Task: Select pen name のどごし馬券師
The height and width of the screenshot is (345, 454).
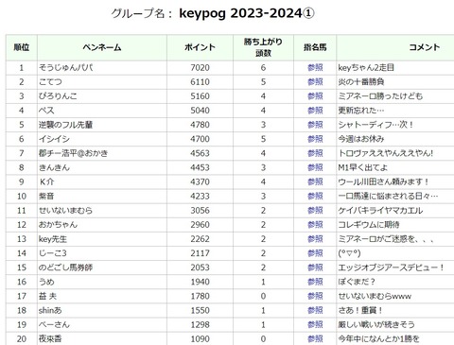Action: 65,267
